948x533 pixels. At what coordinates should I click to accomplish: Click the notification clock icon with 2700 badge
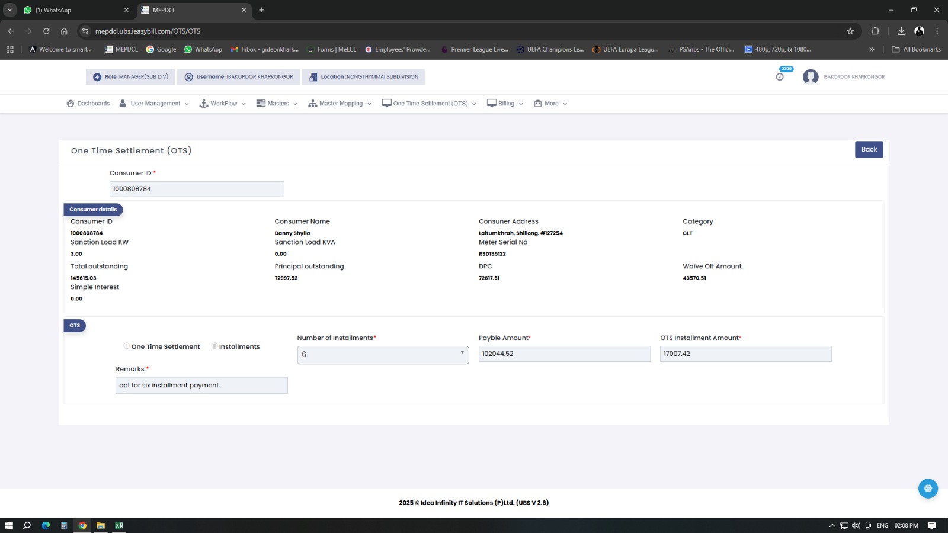pyautogui.click(x=780, y=76)
